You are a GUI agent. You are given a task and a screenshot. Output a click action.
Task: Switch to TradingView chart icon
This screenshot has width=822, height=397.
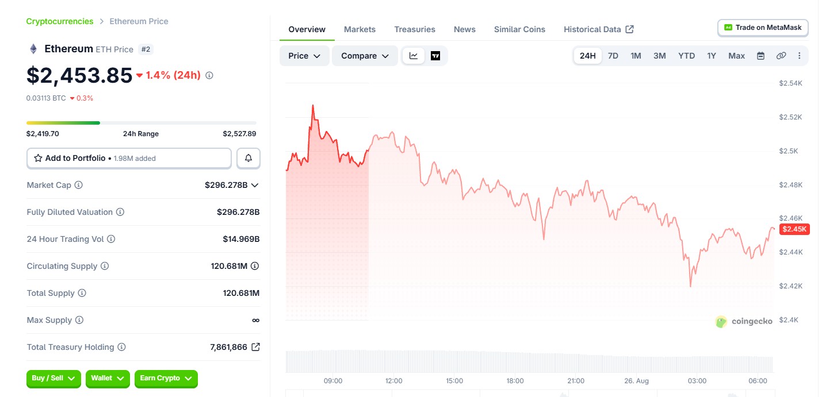click(435, 56)
